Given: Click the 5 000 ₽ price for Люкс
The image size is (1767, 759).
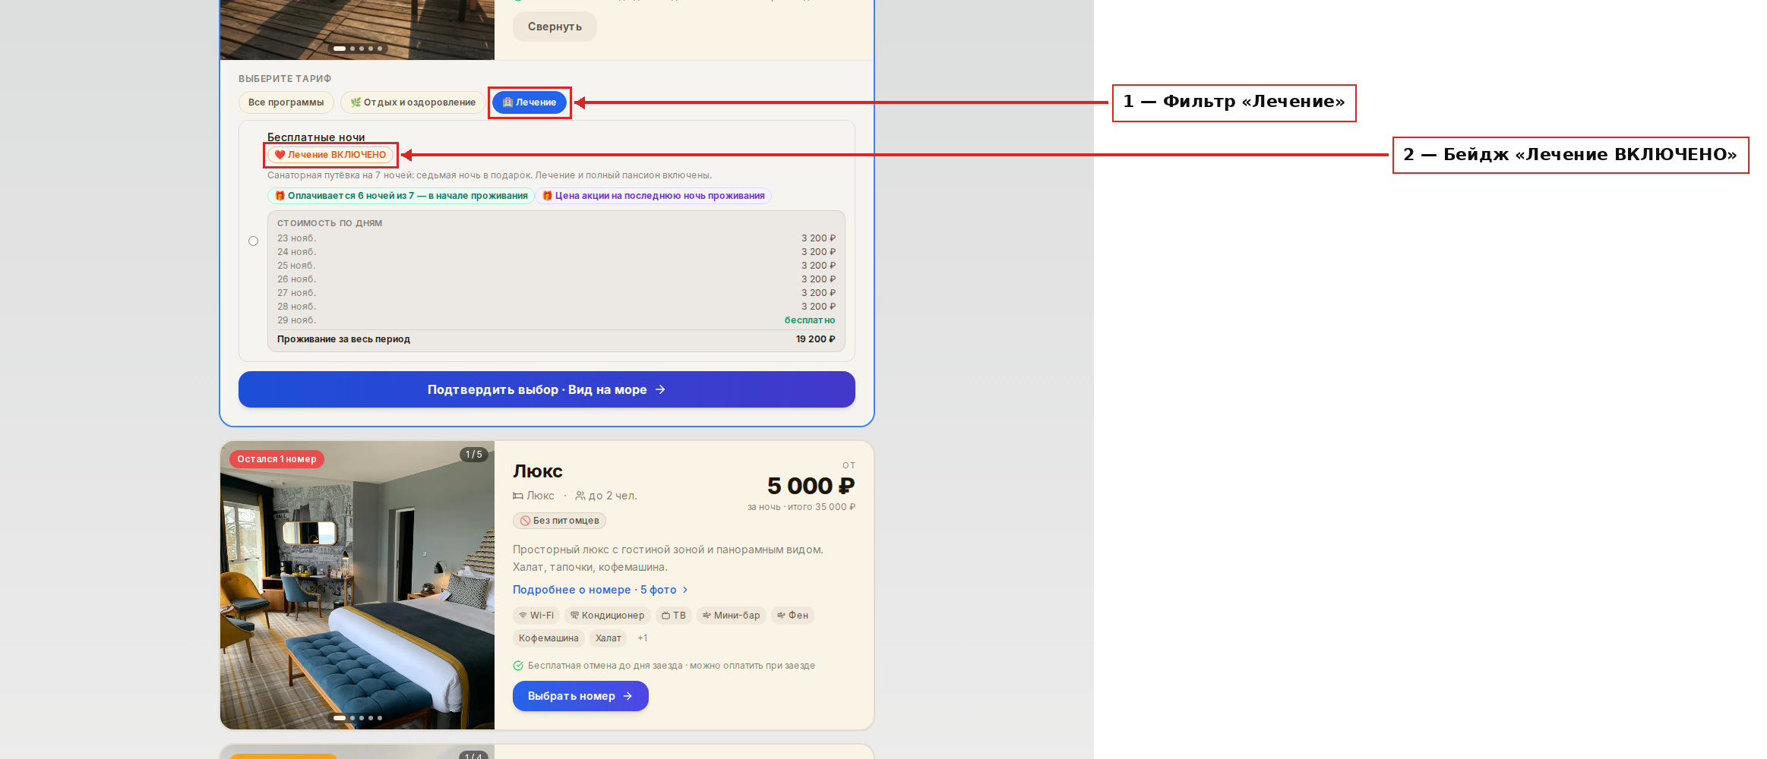Looking at the screenshot, I should [x=811, y=486].
